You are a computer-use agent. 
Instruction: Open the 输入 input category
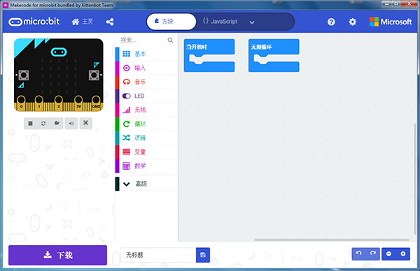146,68
